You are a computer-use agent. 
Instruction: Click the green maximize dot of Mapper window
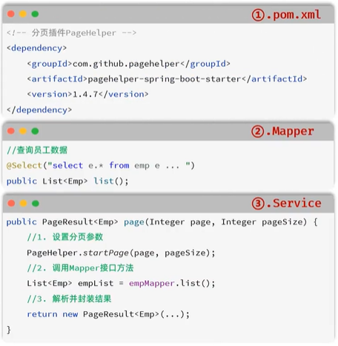point(35,131)
